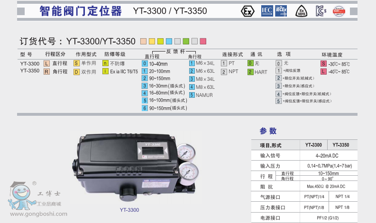Click the 5 code box for NAMUR
The image size is (376, 223).
[192, 95]
